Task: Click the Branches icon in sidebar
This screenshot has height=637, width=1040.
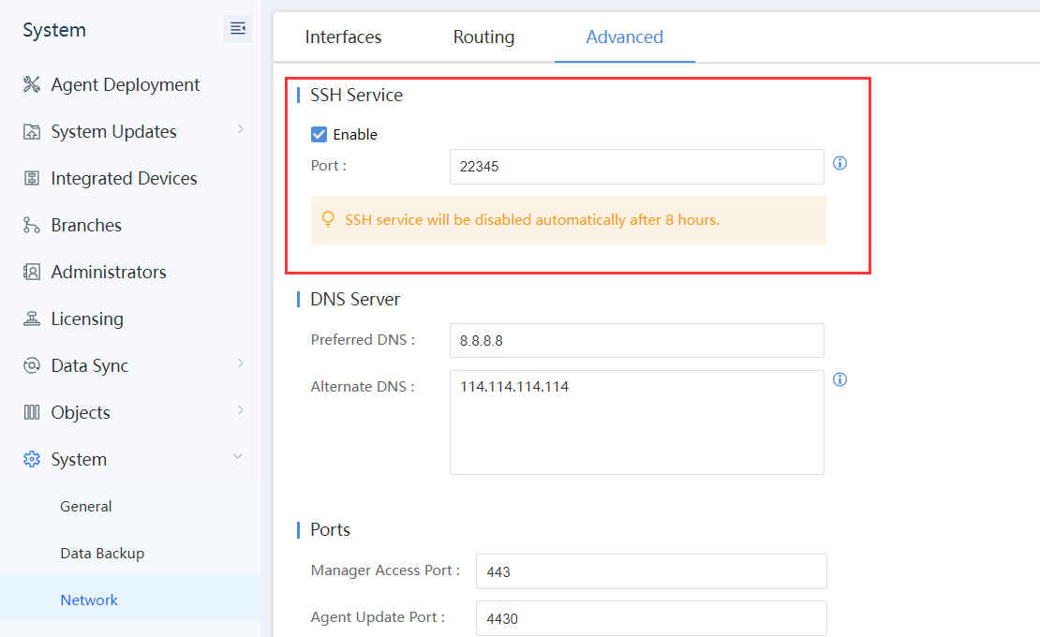Action: click(x=32, y=225)
